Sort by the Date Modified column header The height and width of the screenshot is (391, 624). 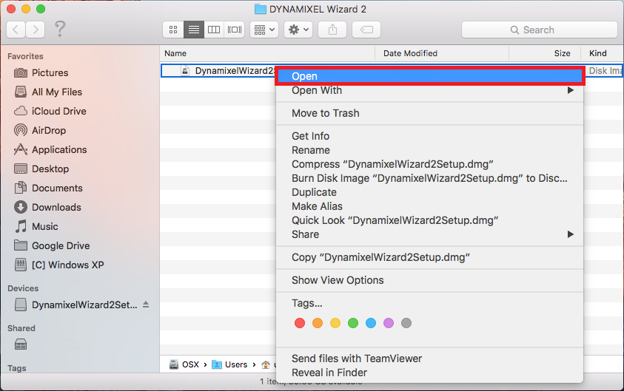pos(410,53)
